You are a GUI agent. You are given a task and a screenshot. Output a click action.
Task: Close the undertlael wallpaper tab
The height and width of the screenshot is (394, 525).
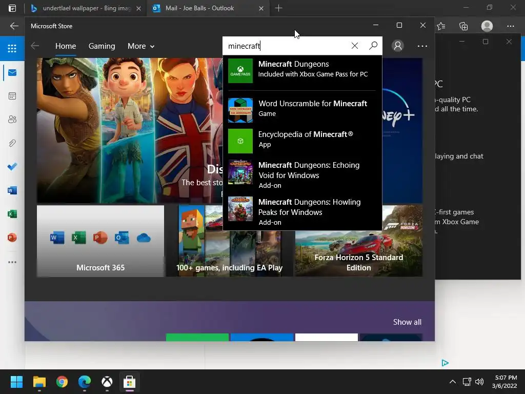[x=138, y=8]
